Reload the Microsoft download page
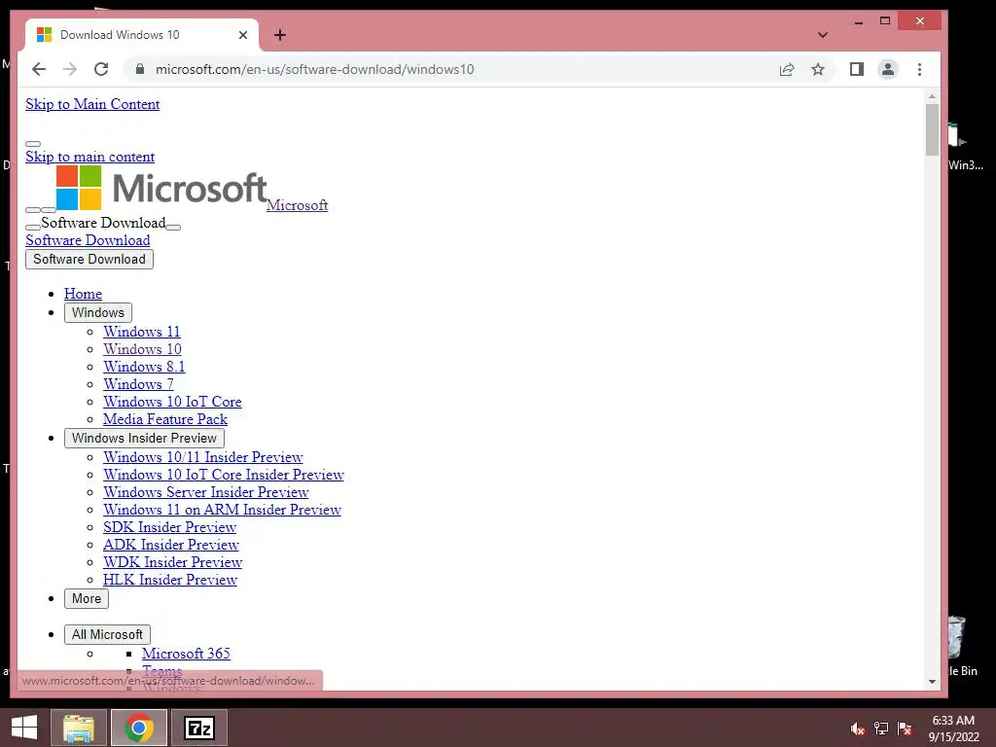Image resolution: width=996 pixels, height=747 pixels. 101,69
